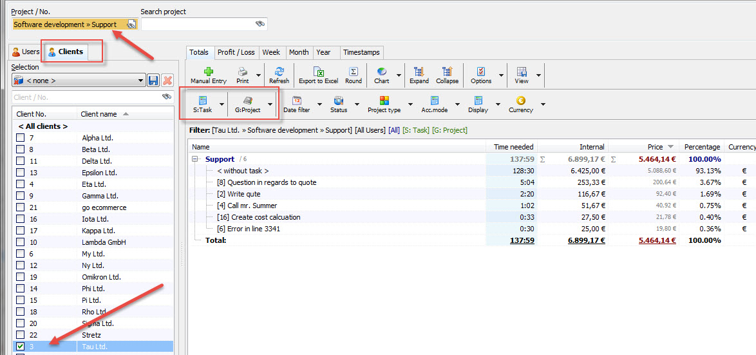Viewport: 756px width, 355px height.
Task: Click the G:Project grouping button
Action: click(x=247, y=104)
